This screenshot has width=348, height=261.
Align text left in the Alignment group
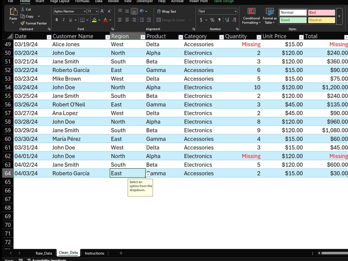pos(120,20)
